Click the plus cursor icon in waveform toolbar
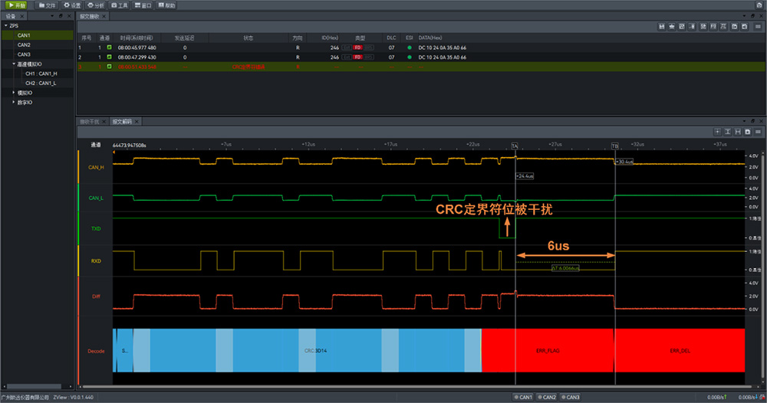This screenshot has width=767, height=403. click(717, 132)
